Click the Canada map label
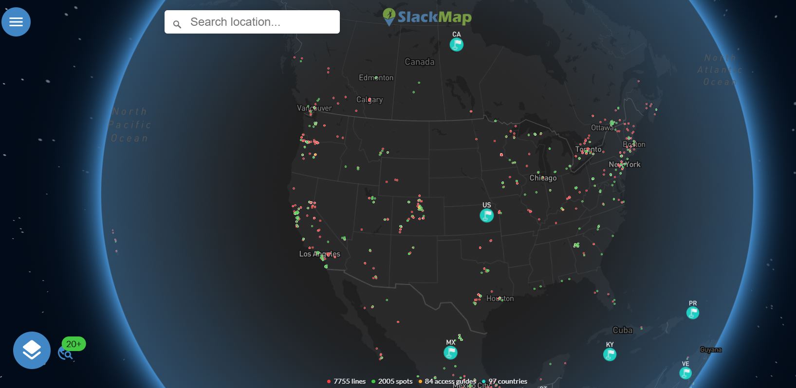Screen dimensions: 796x388 tap(420, 62)
